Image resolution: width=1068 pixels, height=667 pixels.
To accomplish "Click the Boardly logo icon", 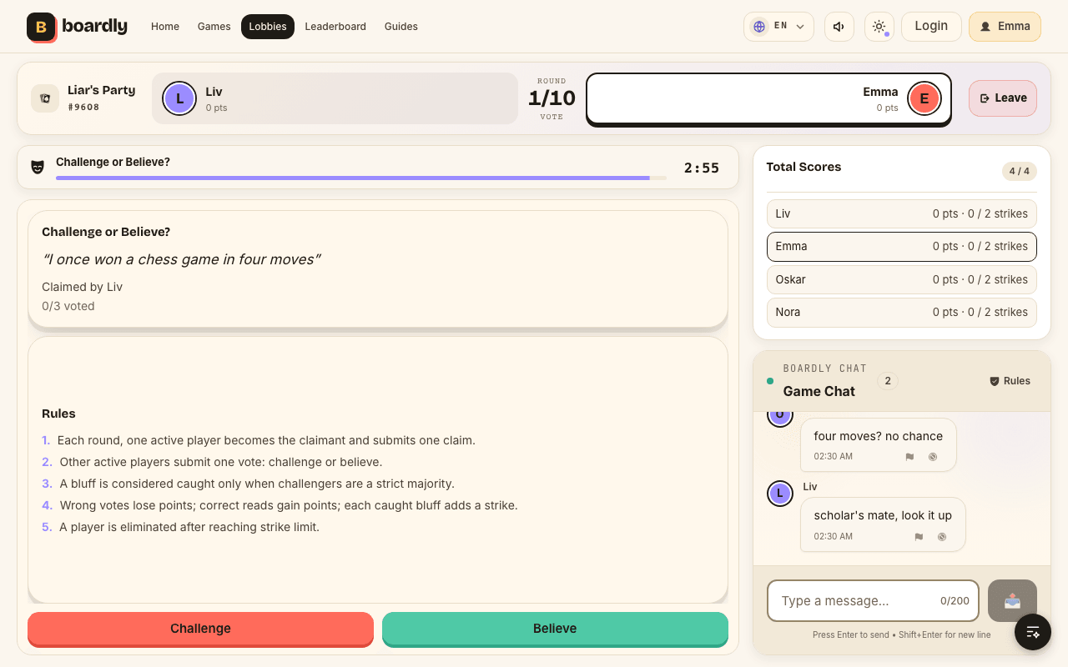I will (x=41, y=27).
